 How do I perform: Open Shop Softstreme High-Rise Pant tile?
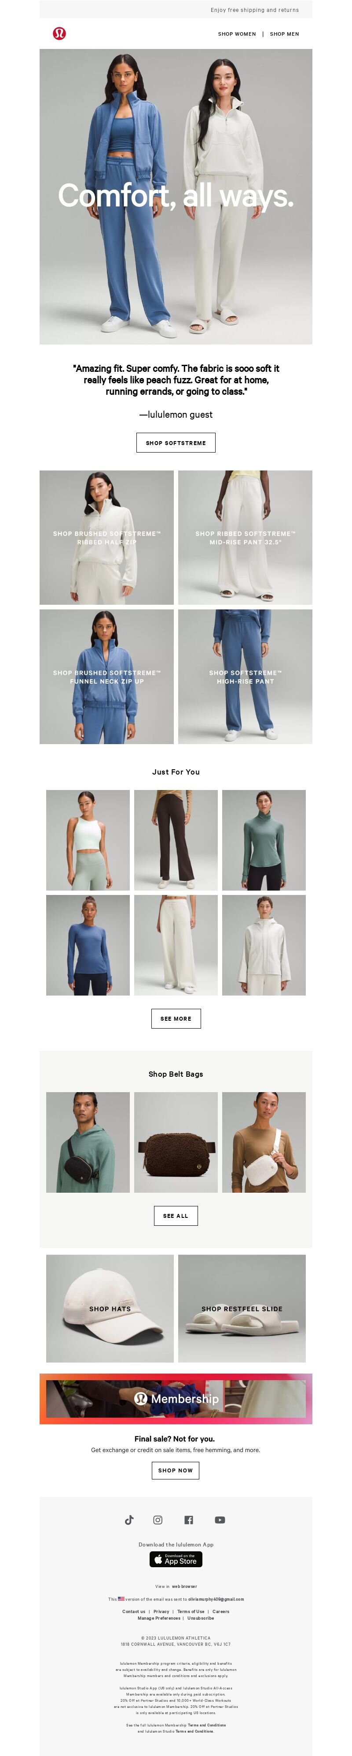click(246, 676)
